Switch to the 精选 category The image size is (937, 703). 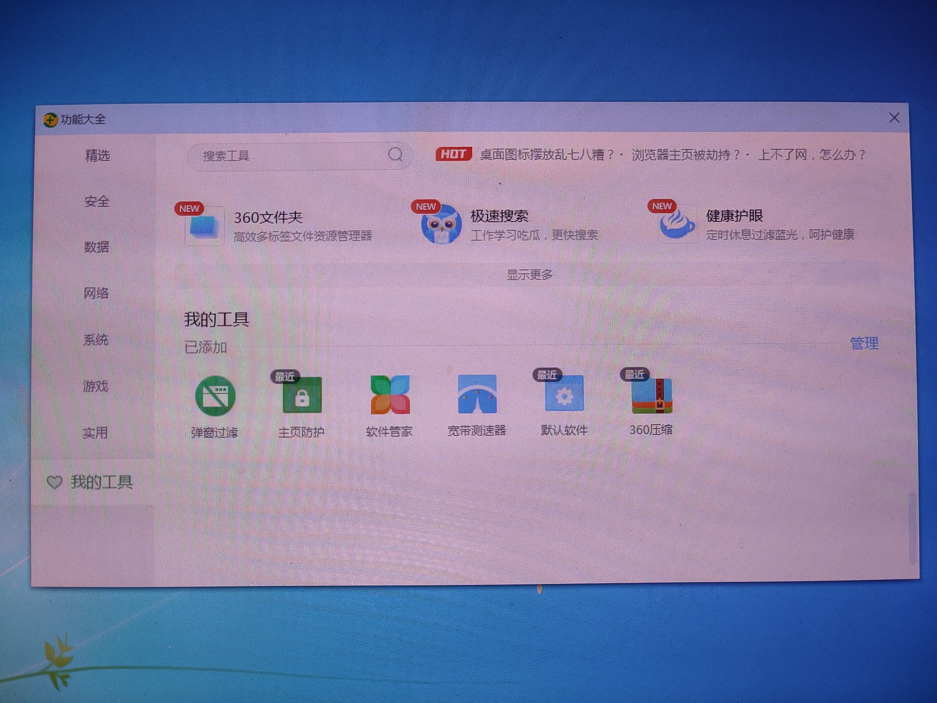pos(97,155)
